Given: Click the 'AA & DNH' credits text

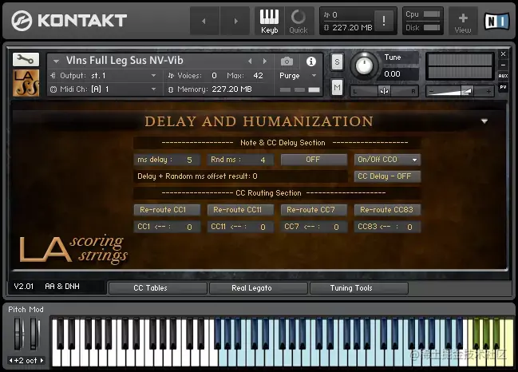Looking at the screenshot, I should click(x=62, y=287).
